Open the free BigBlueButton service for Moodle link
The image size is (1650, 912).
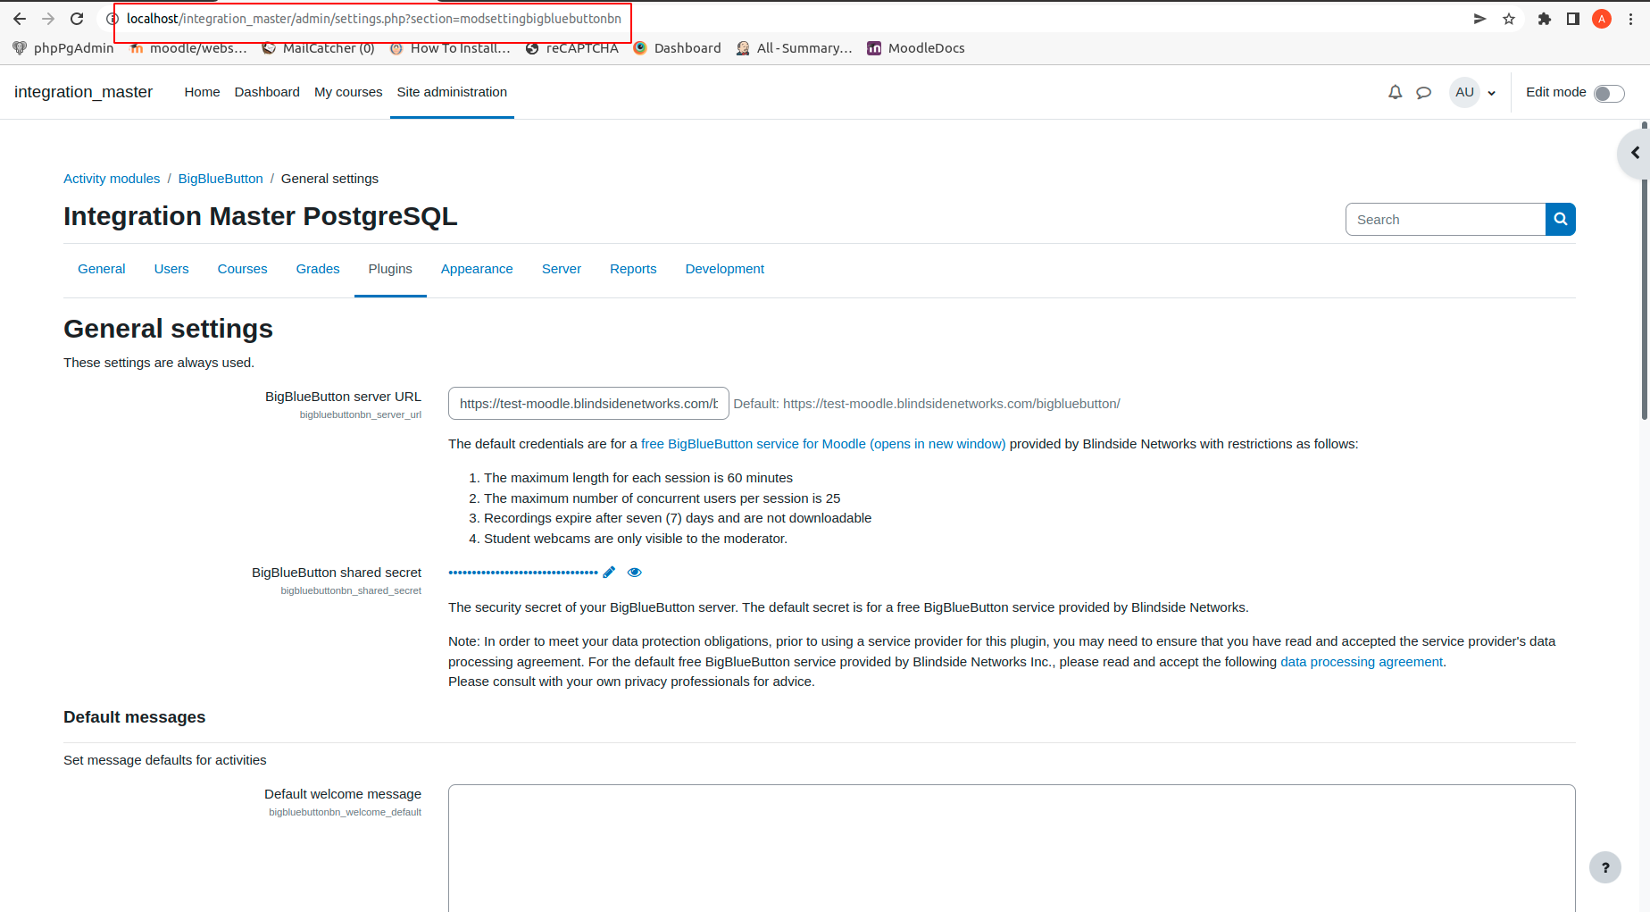click(823, 444)
